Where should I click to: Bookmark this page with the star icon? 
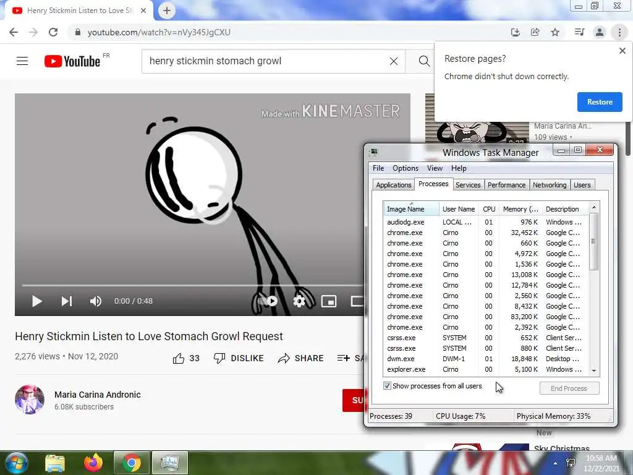coord(555,32)
